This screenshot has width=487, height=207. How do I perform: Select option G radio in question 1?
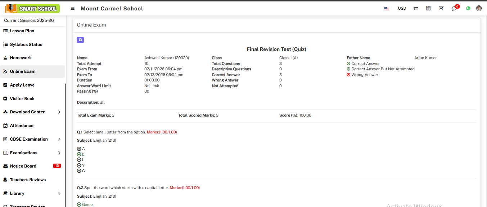[79, 171]
